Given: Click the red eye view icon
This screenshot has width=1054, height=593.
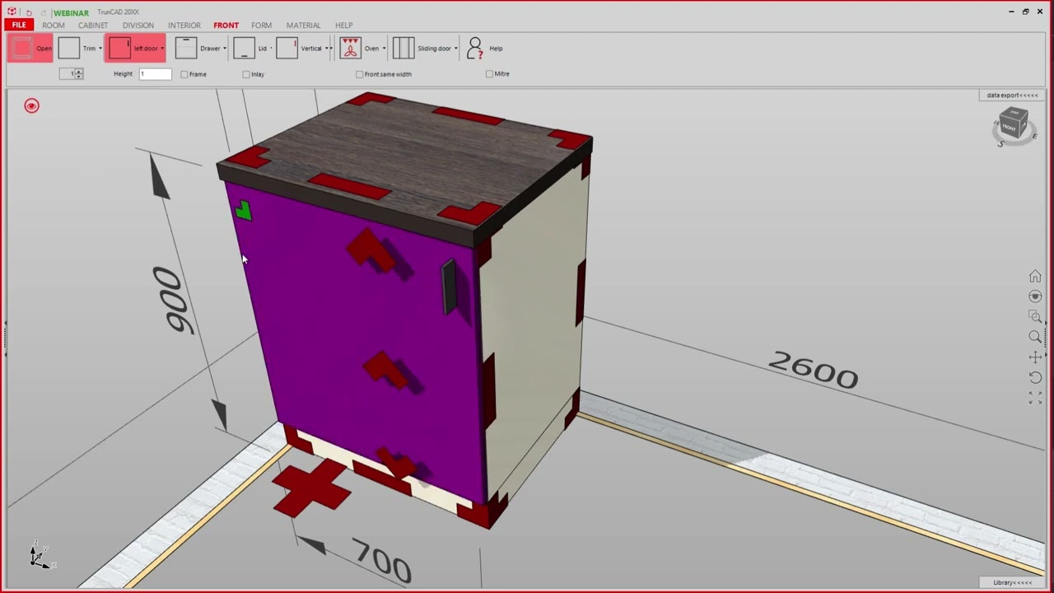Looking at the screenshot, I should (x=31, y=105).
